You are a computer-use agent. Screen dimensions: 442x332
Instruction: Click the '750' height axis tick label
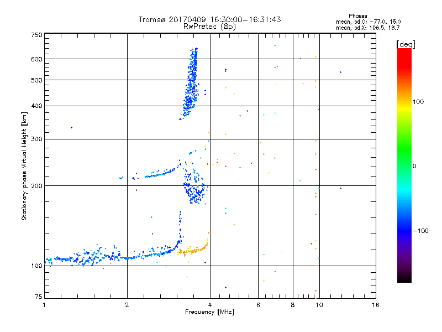click(36, 35)
